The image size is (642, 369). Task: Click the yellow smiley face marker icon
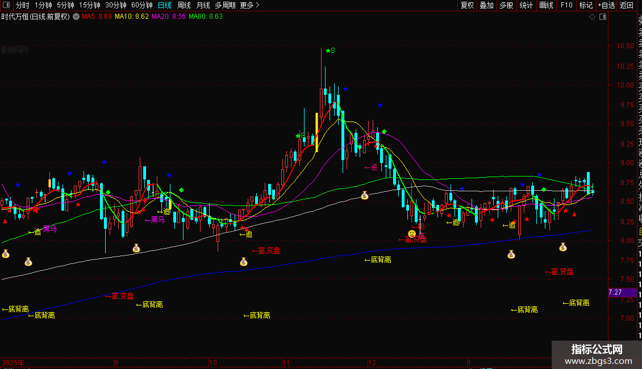[412, 234]
